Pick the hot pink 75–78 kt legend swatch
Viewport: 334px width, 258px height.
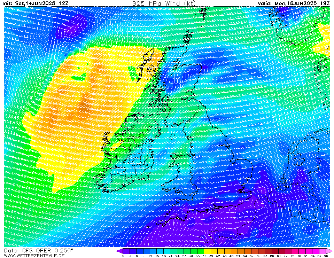point(296,251)
